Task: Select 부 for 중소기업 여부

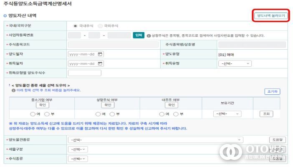Action: pos(47,114)
